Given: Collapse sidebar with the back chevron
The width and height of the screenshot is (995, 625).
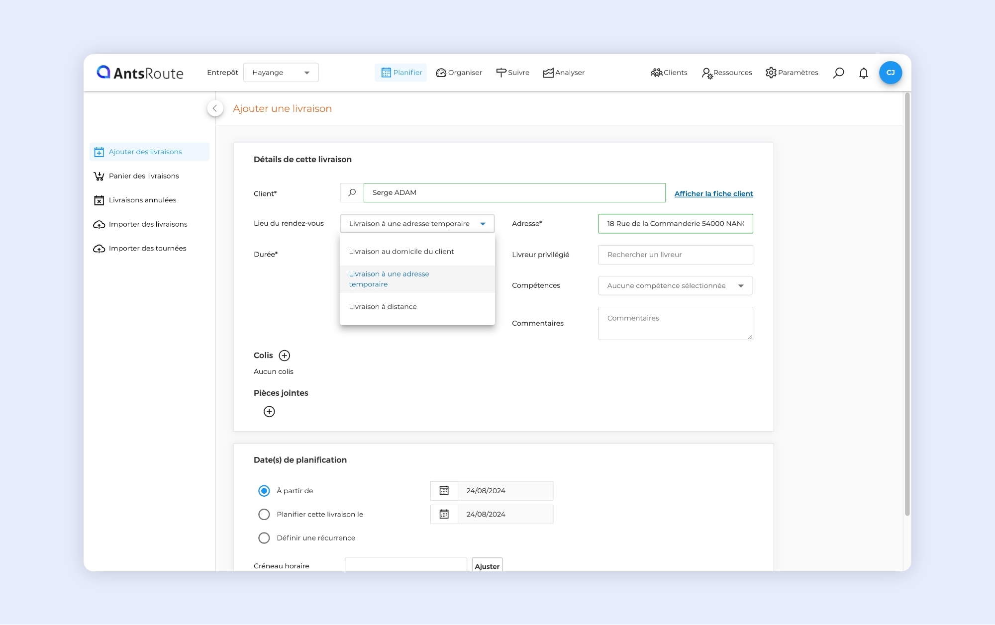Looking at the screenshot, I should [x=215, y=108].
